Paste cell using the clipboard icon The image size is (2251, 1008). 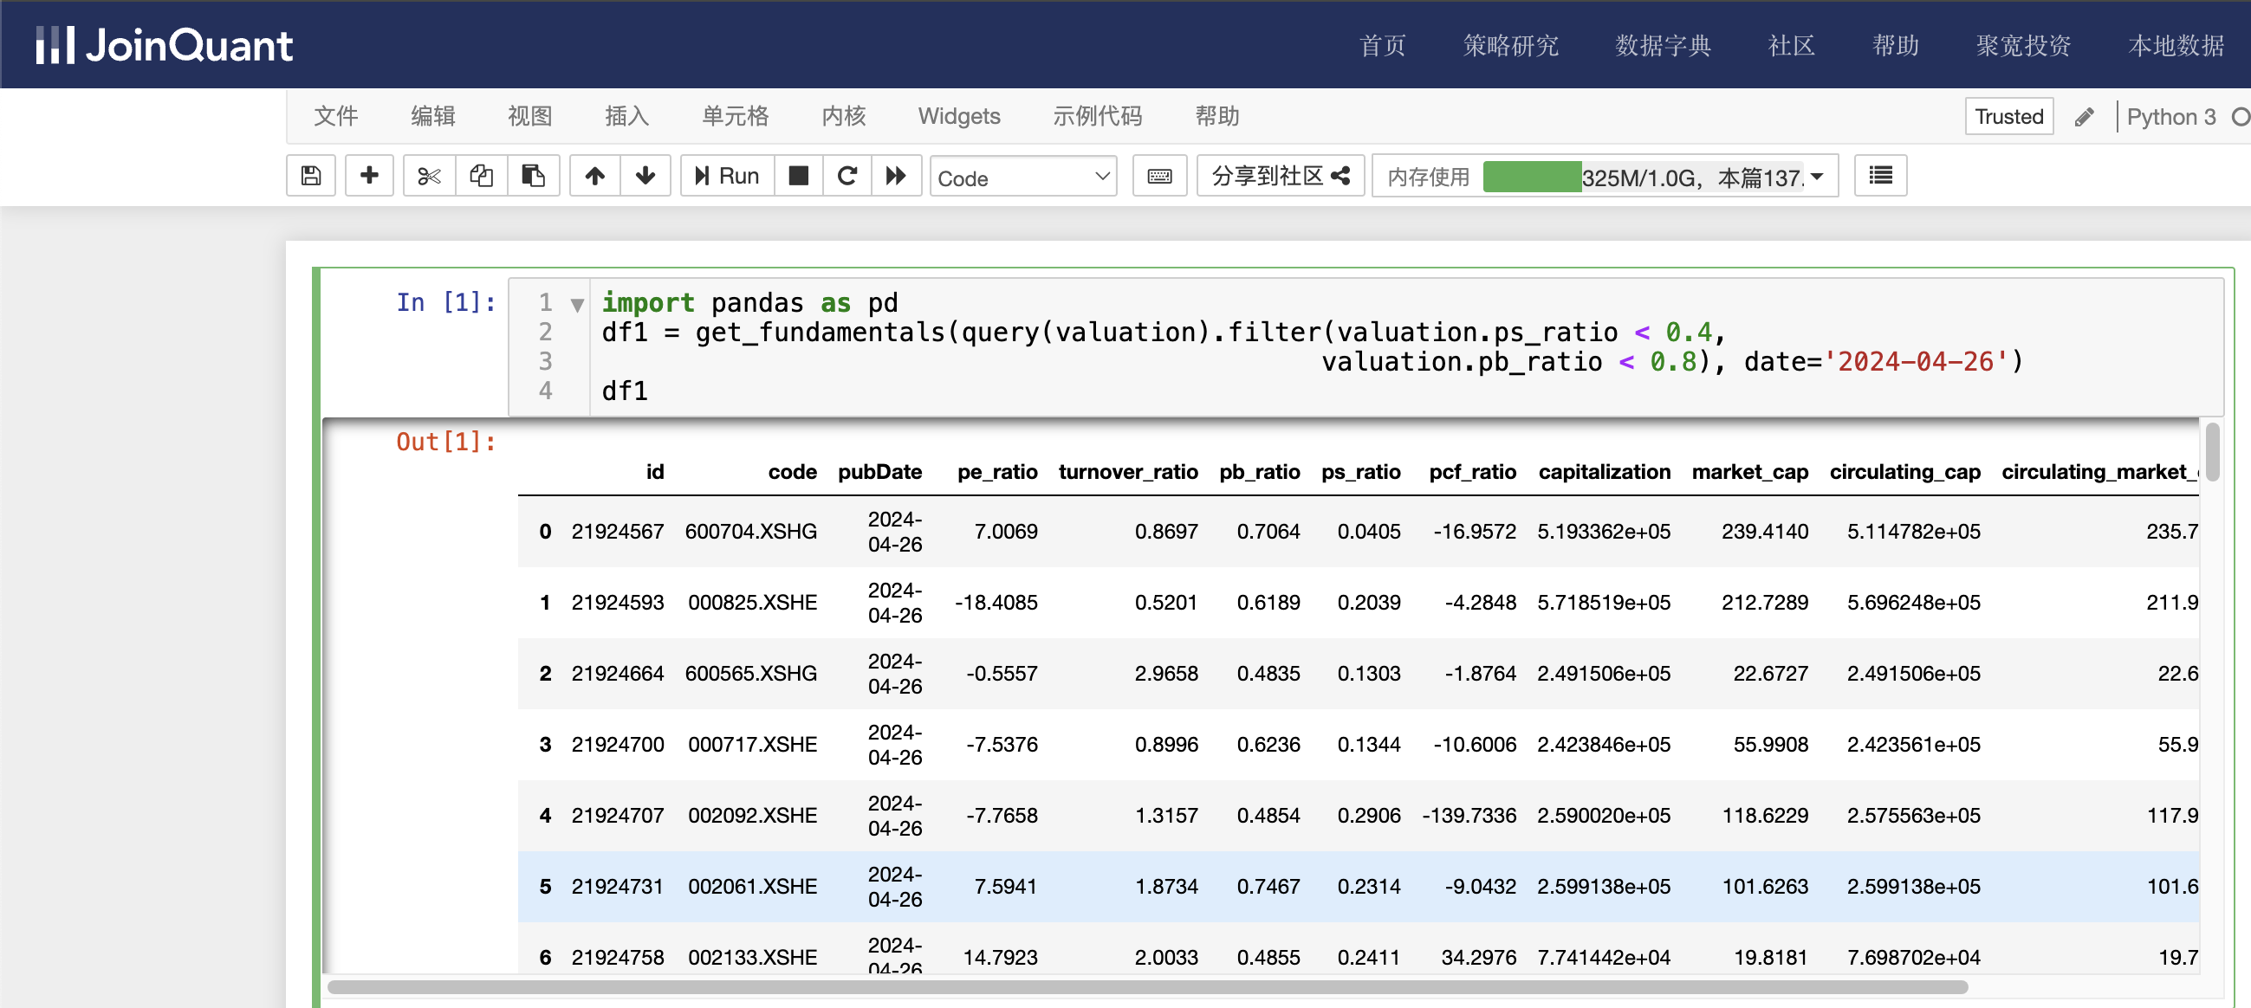[533, 177]
